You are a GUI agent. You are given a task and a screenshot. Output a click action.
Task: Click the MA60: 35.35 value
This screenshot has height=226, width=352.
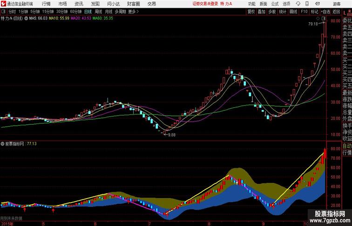[103, 19]
